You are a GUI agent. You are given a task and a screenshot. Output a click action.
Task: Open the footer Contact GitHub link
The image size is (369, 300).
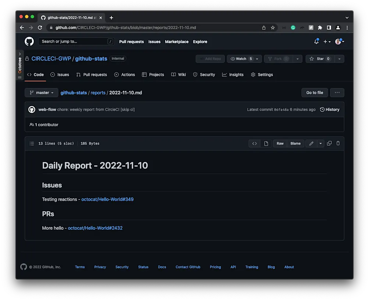[188, 267]
